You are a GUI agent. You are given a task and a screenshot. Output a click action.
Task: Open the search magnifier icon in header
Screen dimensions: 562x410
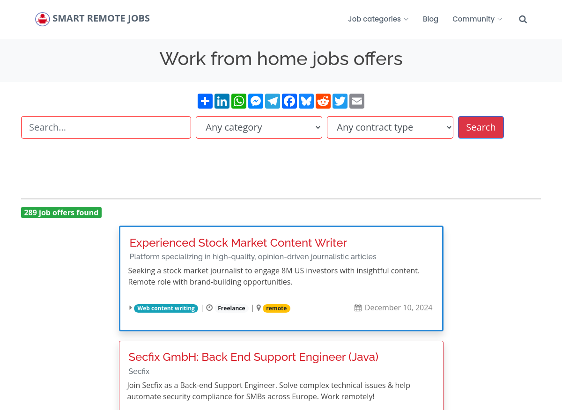pos(523,19)
